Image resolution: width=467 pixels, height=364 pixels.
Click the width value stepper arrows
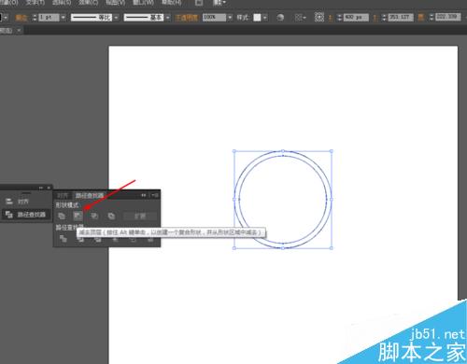coord(432,17)
